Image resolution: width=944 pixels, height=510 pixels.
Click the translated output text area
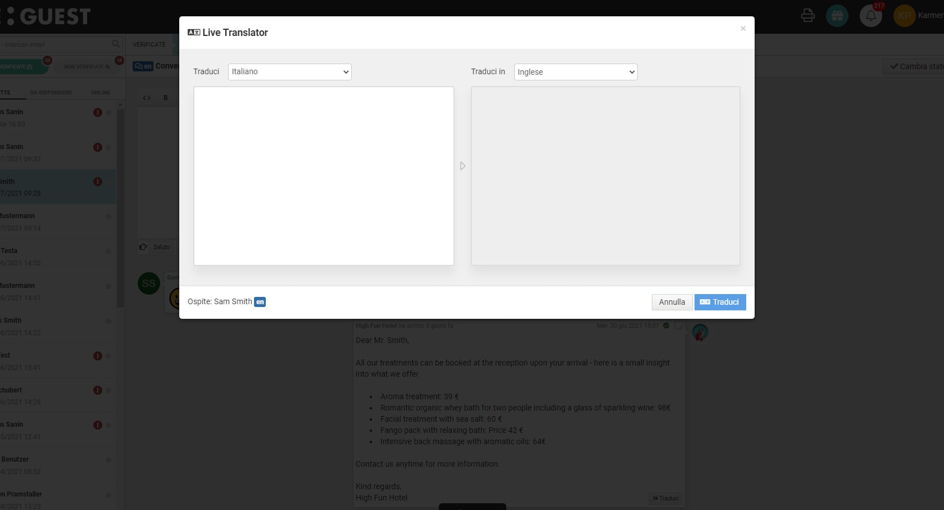coord(605,175)
